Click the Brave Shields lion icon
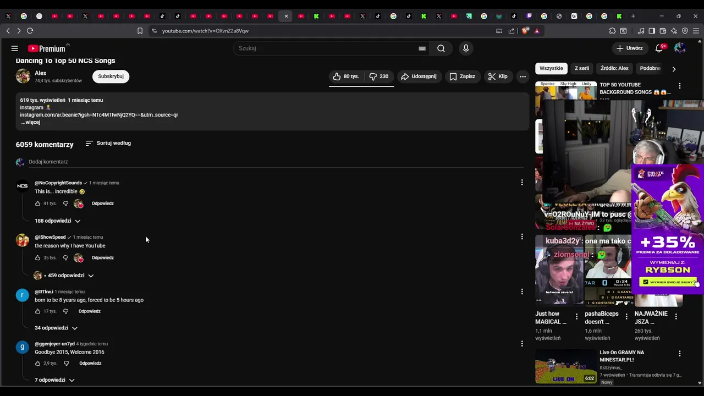The height and width of the screenshot is (396, 704). 525,31
